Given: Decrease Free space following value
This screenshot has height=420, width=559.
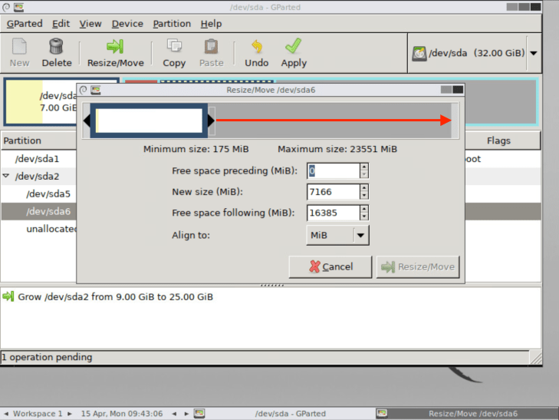Looking at the screenshot, I should coord(363,217).
